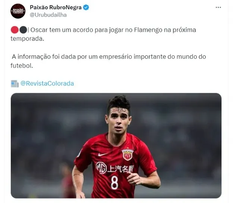Click the newspaper emoji before the mention
233x203 pixels.
pos(15,83)
